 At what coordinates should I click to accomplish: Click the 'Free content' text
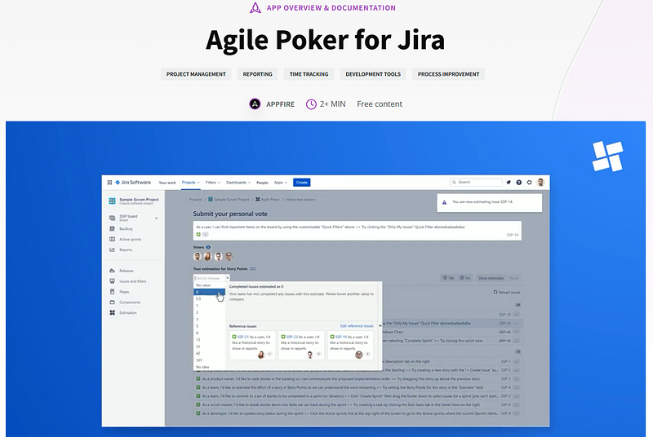tap(380, 104)
